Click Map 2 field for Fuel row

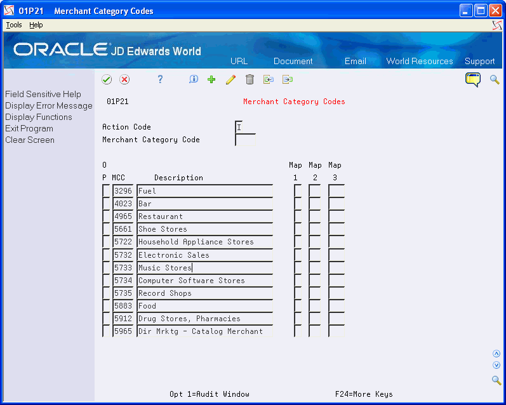click(x=315, y=191)
